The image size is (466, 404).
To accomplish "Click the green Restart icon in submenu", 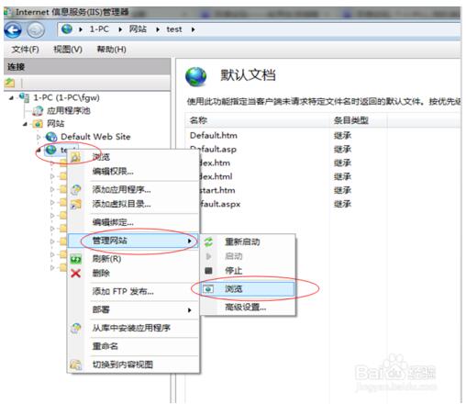I will click(x=208, y=241).
